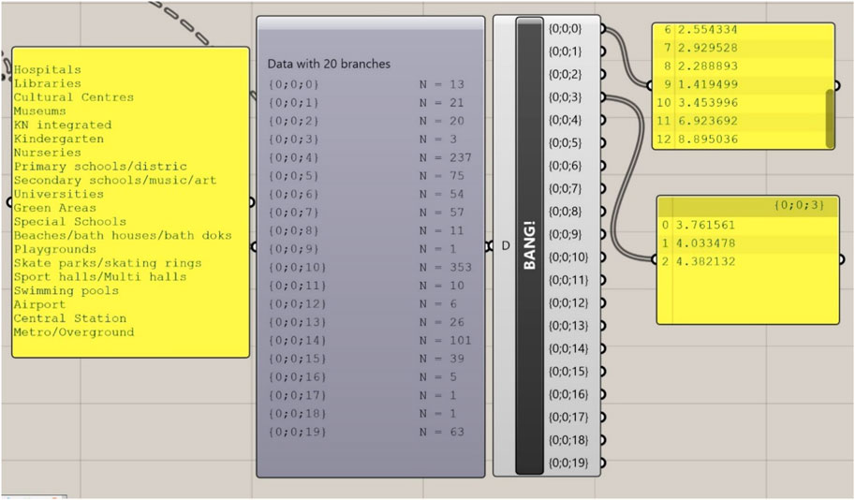855x500 pixels.
Task: Click value 4.033478 in the lower panel
Action: [x=705, y=243]
